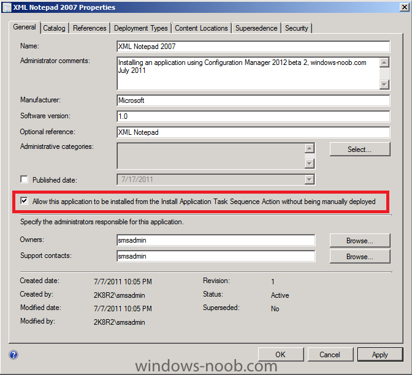Image resolution: width=412 pixels, height=375 pixels.
Task: Browse for Support contacts
Action: pos(360,256)
